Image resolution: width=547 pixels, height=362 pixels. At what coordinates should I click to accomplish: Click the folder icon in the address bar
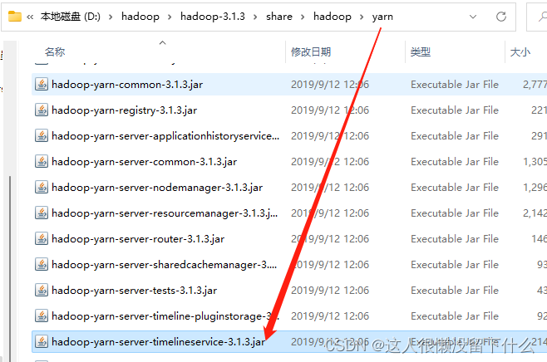pyautogui.click(x=15, y=17)
